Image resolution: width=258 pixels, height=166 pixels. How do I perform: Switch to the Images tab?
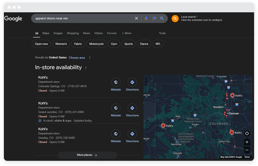tap(58, 33)
